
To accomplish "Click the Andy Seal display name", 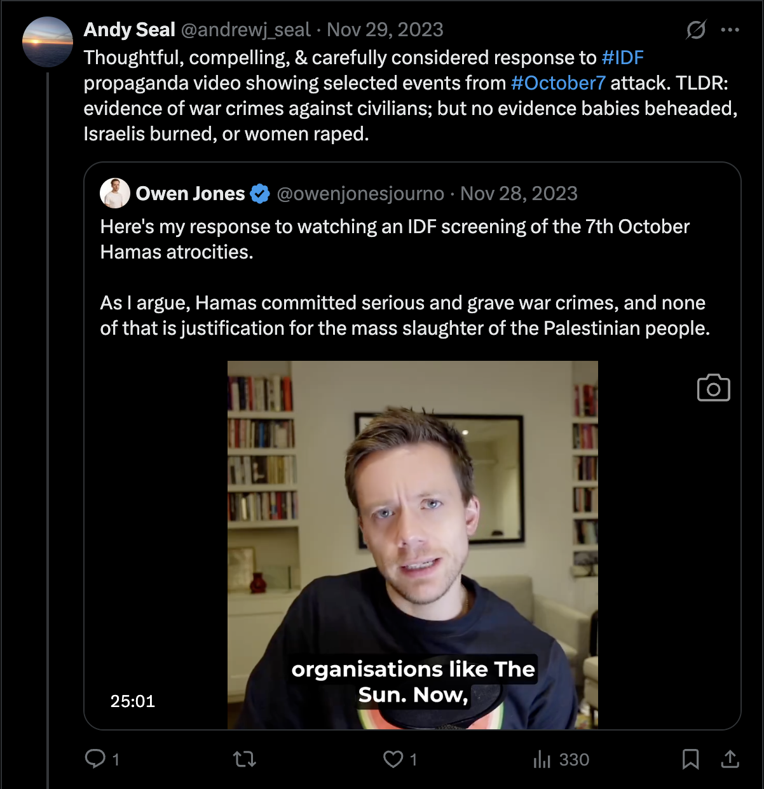I will pos(130,30).
